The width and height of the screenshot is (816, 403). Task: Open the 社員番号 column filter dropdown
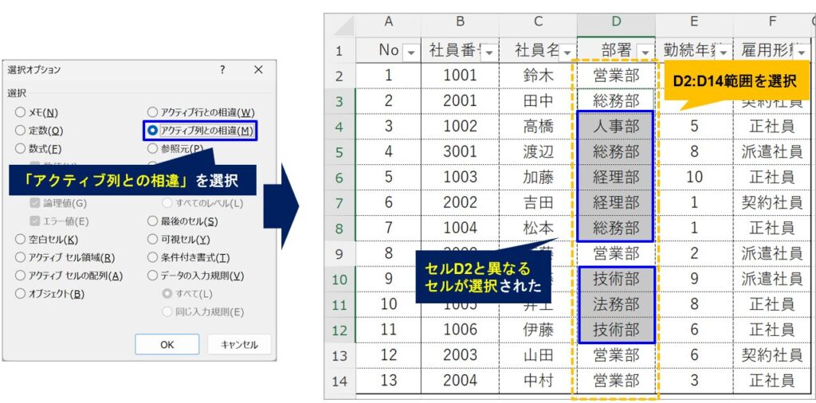(488, 52)
